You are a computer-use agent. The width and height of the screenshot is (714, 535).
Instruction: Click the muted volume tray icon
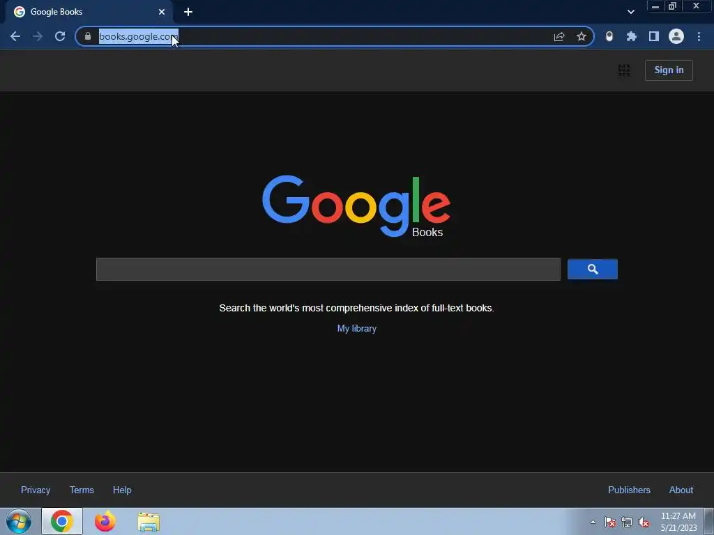(x=644, y=522)
